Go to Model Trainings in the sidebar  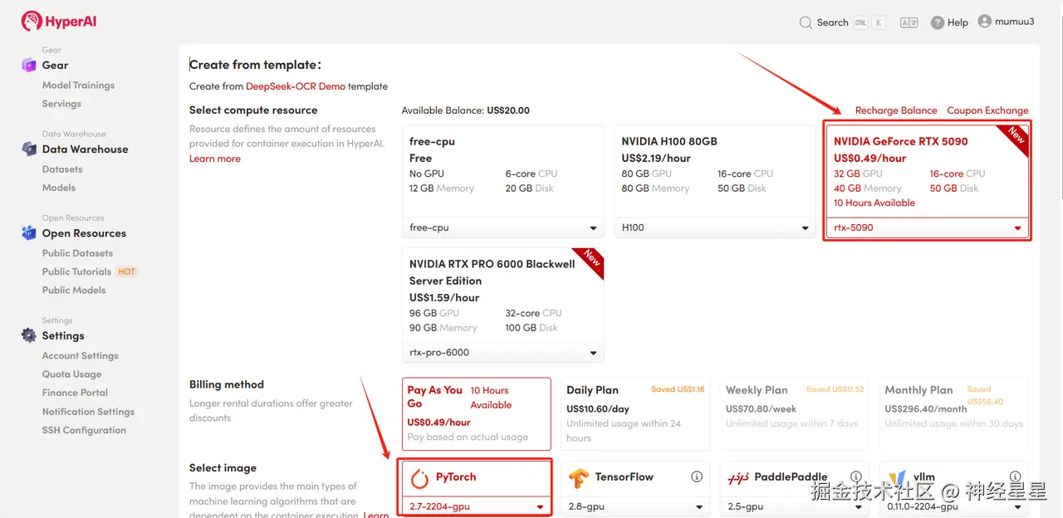(78, 86)
